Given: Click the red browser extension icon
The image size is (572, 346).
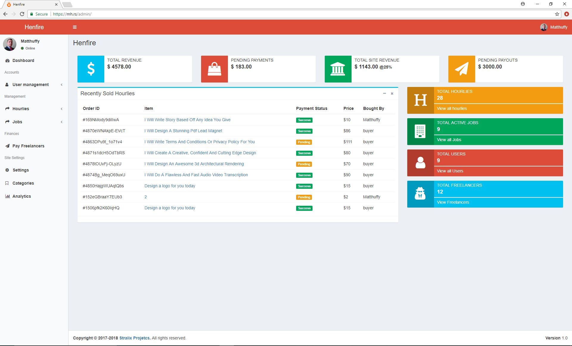Looking at the screenshot, I should click(x=566, y=14).
